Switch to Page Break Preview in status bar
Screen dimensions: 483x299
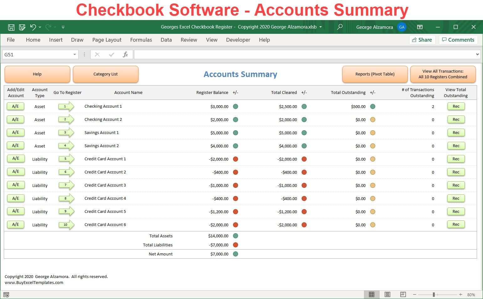[x=403, y=294]
